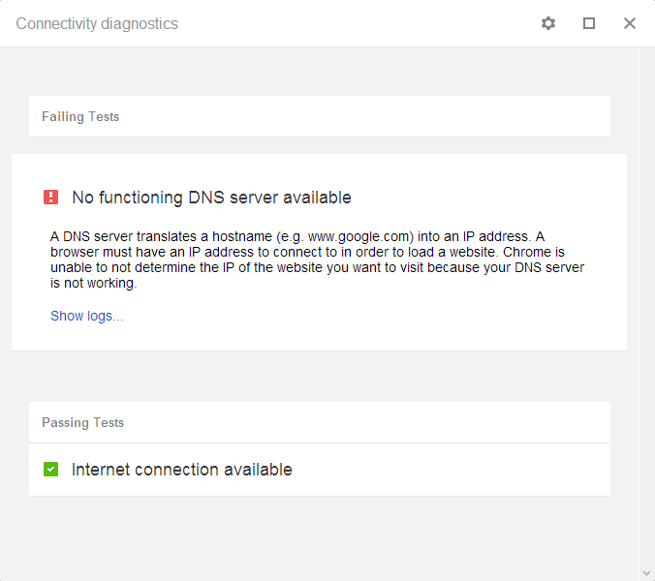Select the Failing Tests section header

click(320, 116)
